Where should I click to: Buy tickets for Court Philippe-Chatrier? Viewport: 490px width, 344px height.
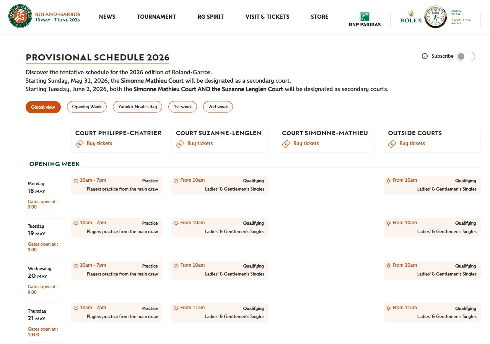pyautogui.click(x=99, y=143)
